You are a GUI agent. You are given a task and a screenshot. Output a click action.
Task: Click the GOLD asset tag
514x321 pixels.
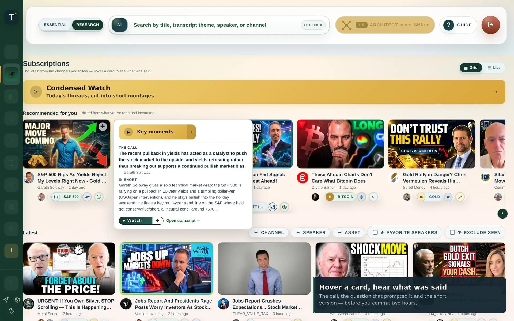429,197
